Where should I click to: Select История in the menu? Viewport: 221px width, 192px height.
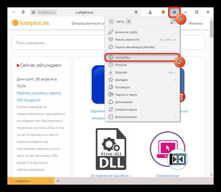(x=121, y=65)
